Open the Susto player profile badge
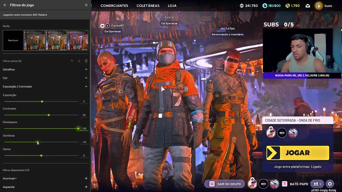 [319, 6]
